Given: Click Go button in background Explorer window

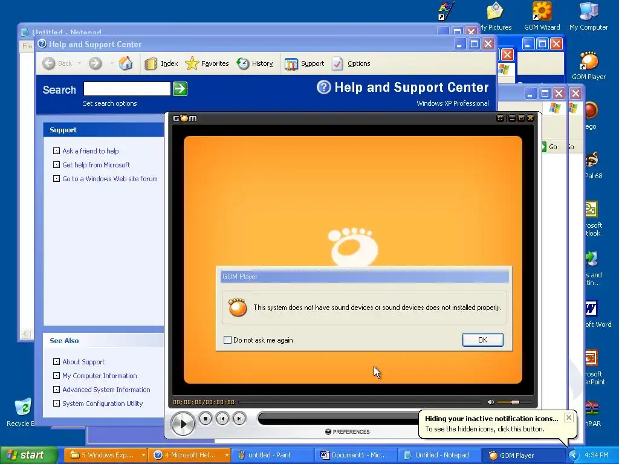Looking at the screenshot, I should (549, 147).
